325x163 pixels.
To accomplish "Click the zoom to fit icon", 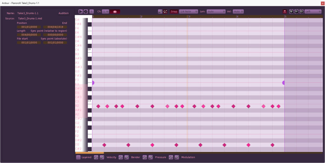I will pyautogui.click(x=302, y=11).
